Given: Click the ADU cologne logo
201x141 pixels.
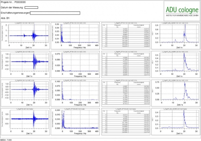Looking at the screenshot, I should pos(182,11).
